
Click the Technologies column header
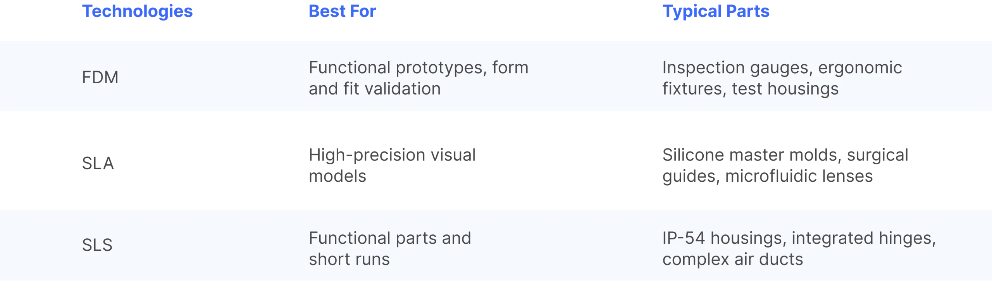pyautogui.click(x=138, y=11)
